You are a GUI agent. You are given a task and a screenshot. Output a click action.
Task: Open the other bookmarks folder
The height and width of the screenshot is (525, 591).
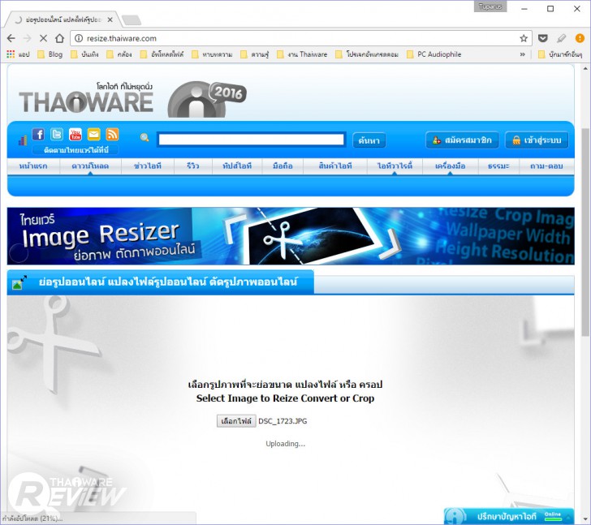tap(560, 54)
